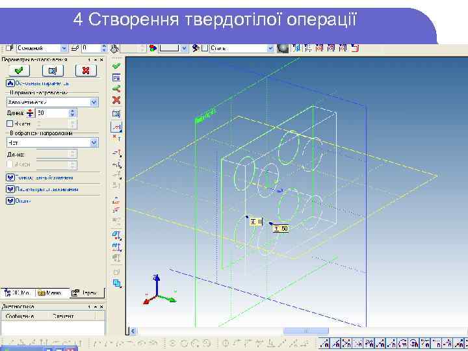
Task: Select the highlighted profile selection automenu icon
Action: 116,127
